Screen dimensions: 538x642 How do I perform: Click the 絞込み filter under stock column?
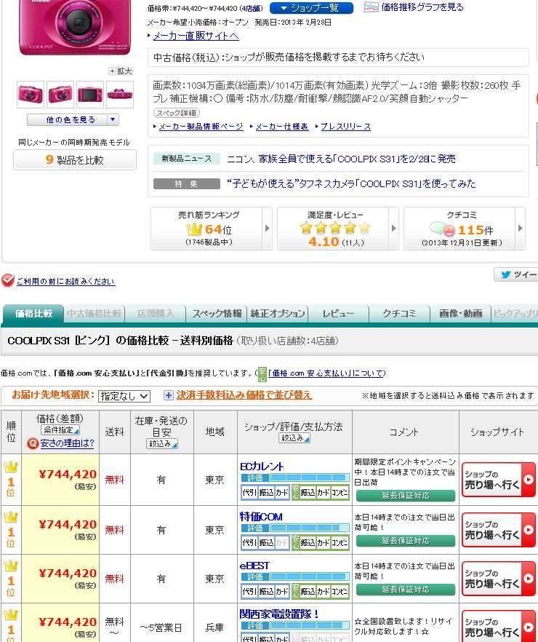click(162, 444)
